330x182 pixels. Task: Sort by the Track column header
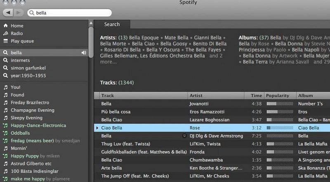tap(144, 96)
